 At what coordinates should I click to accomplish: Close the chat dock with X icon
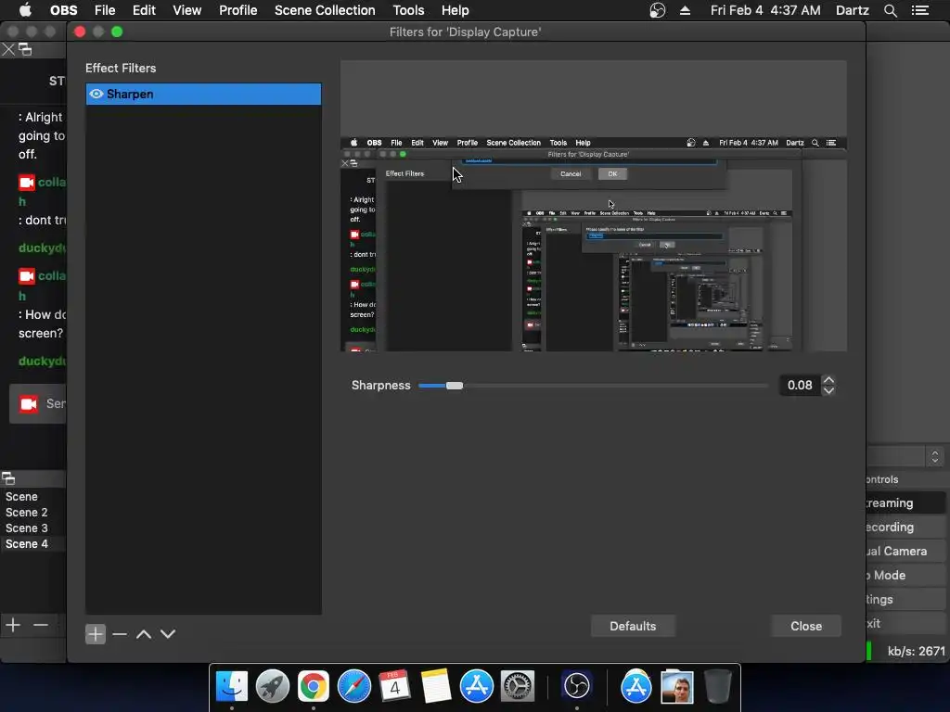(8, 50)
